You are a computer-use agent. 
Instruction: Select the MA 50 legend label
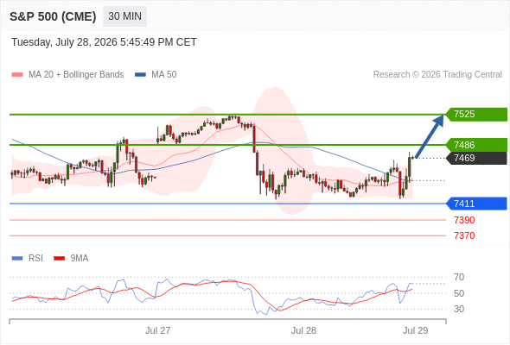coord(164,75)
